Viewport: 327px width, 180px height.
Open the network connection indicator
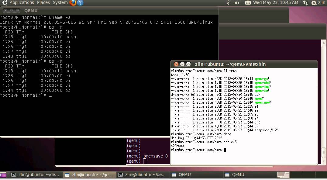[x=305, y=3]
